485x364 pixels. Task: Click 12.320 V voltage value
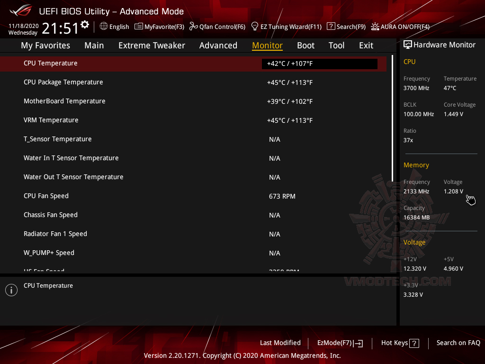click(x=414, y=269)
